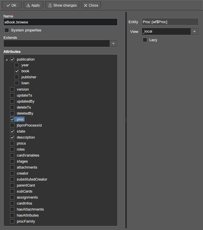Select the 'proc' attribute label
Screen dimensions: 203x230
(20, 119)
